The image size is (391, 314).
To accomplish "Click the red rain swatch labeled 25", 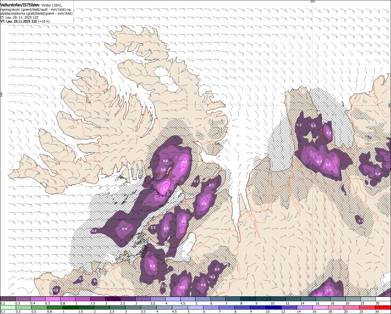I will coord(367,307).
